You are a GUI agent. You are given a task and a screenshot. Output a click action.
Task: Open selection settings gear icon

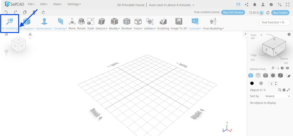coord(289,34)
